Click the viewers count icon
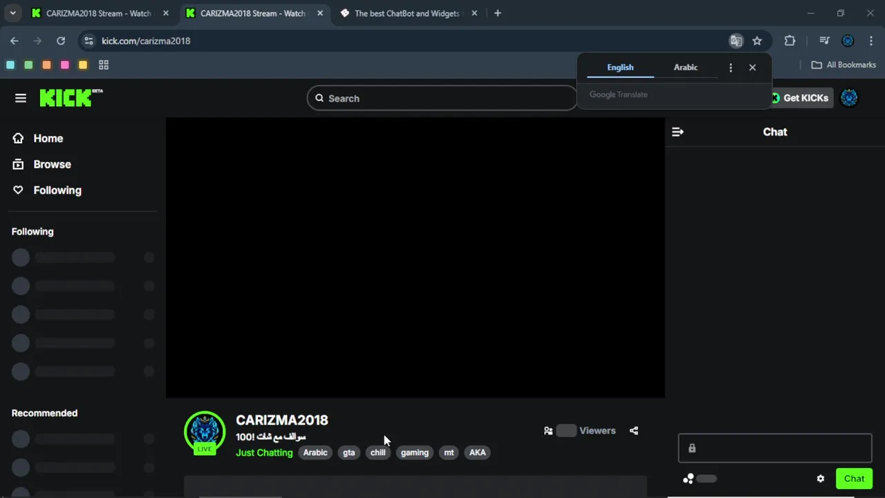Screen dimensions: 885x498 pyautogui.click(x=548, y=431)
